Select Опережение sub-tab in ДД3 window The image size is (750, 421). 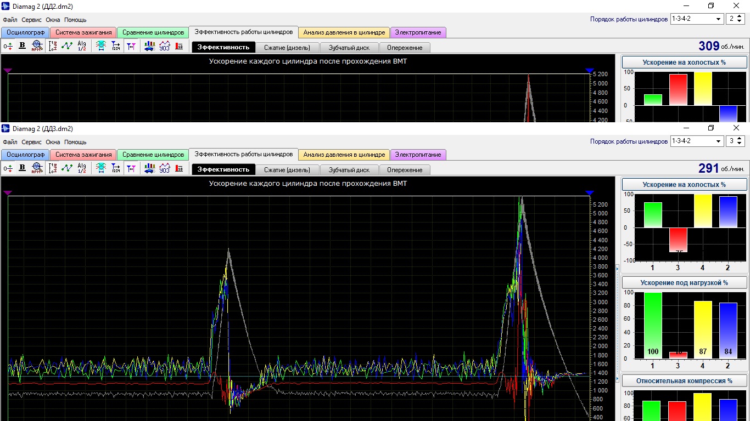tap(405, 169)
